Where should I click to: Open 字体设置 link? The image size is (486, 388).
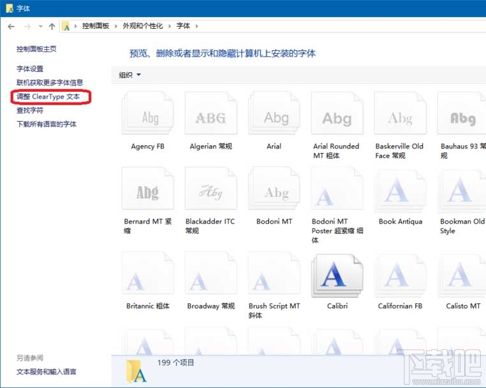coord(30,69)
